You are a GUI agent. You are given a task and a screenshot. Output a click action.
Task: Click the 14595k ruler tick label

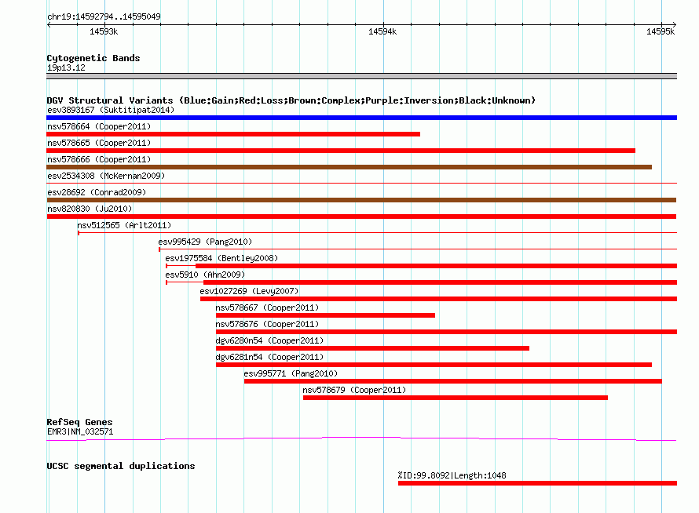(661, 31)
